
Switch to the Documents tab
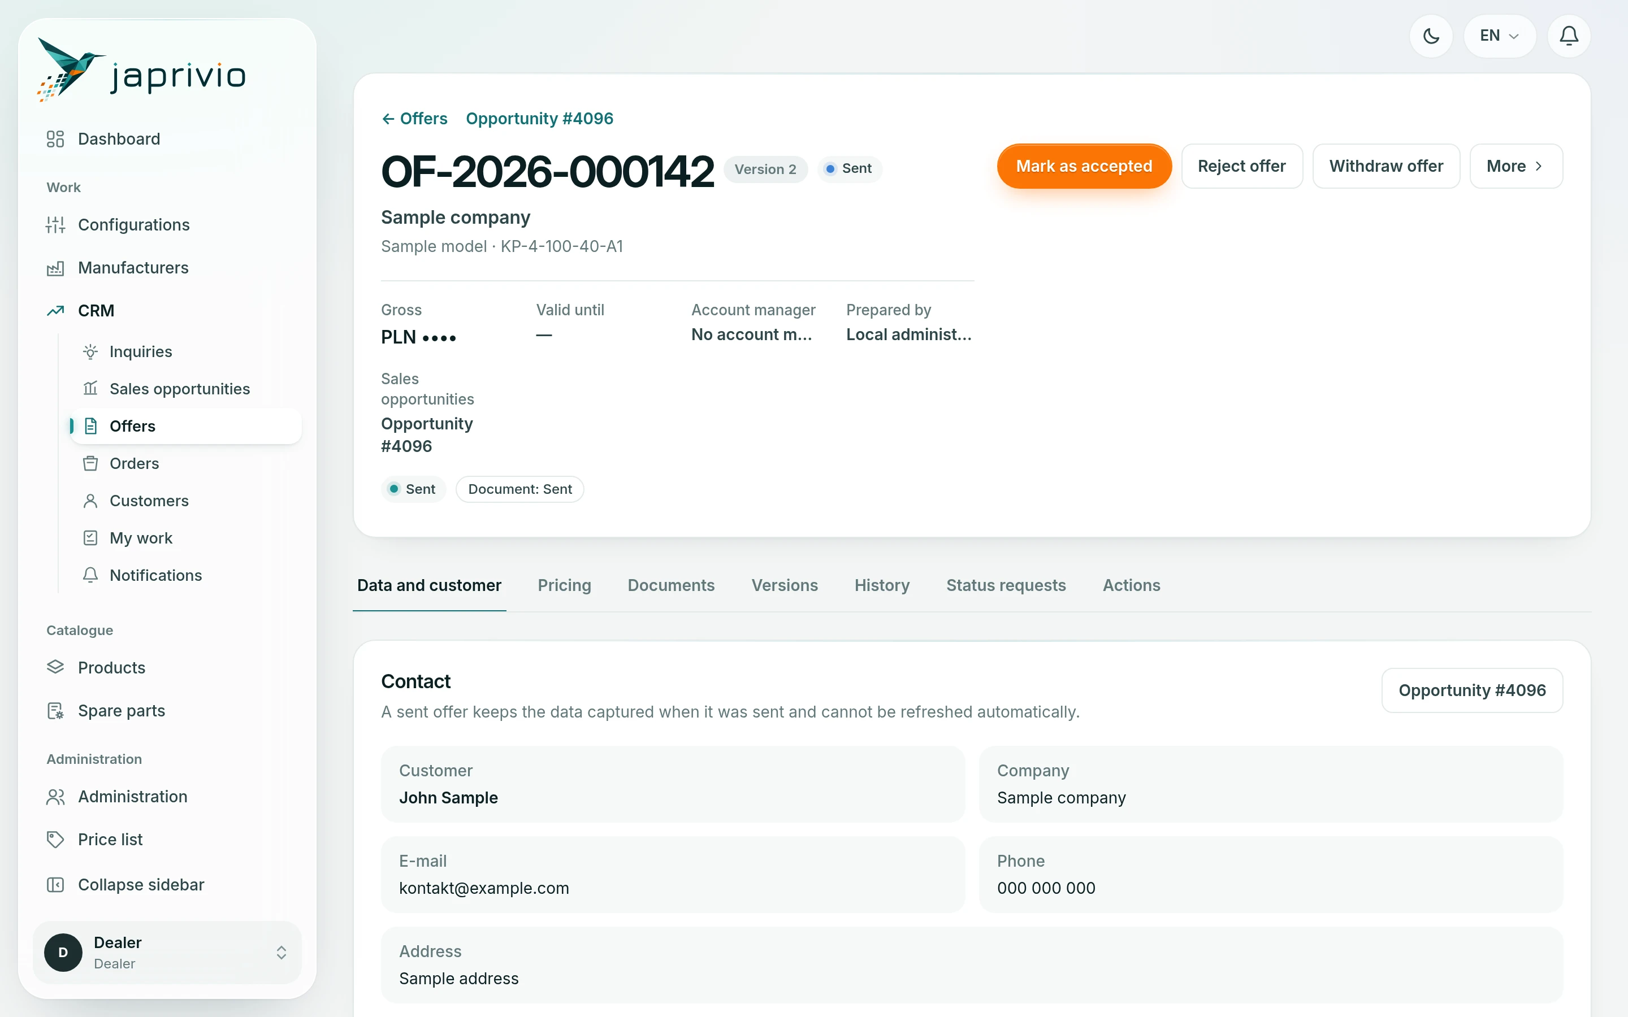[x=671, y=585]
